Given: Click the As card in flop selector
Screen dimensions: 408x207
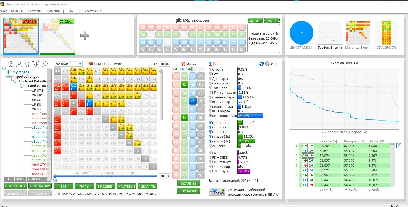Looking at the screenshot, I should (x=201, y=76).
